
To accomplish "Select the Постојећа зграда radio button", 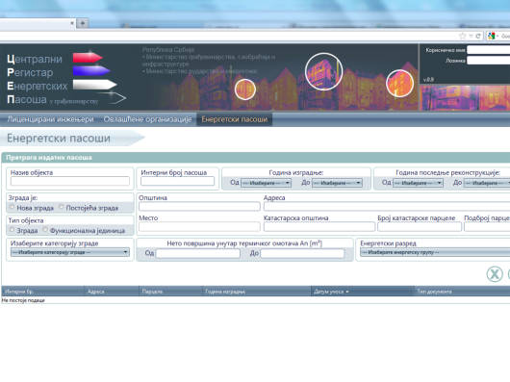I will point(62,207).
